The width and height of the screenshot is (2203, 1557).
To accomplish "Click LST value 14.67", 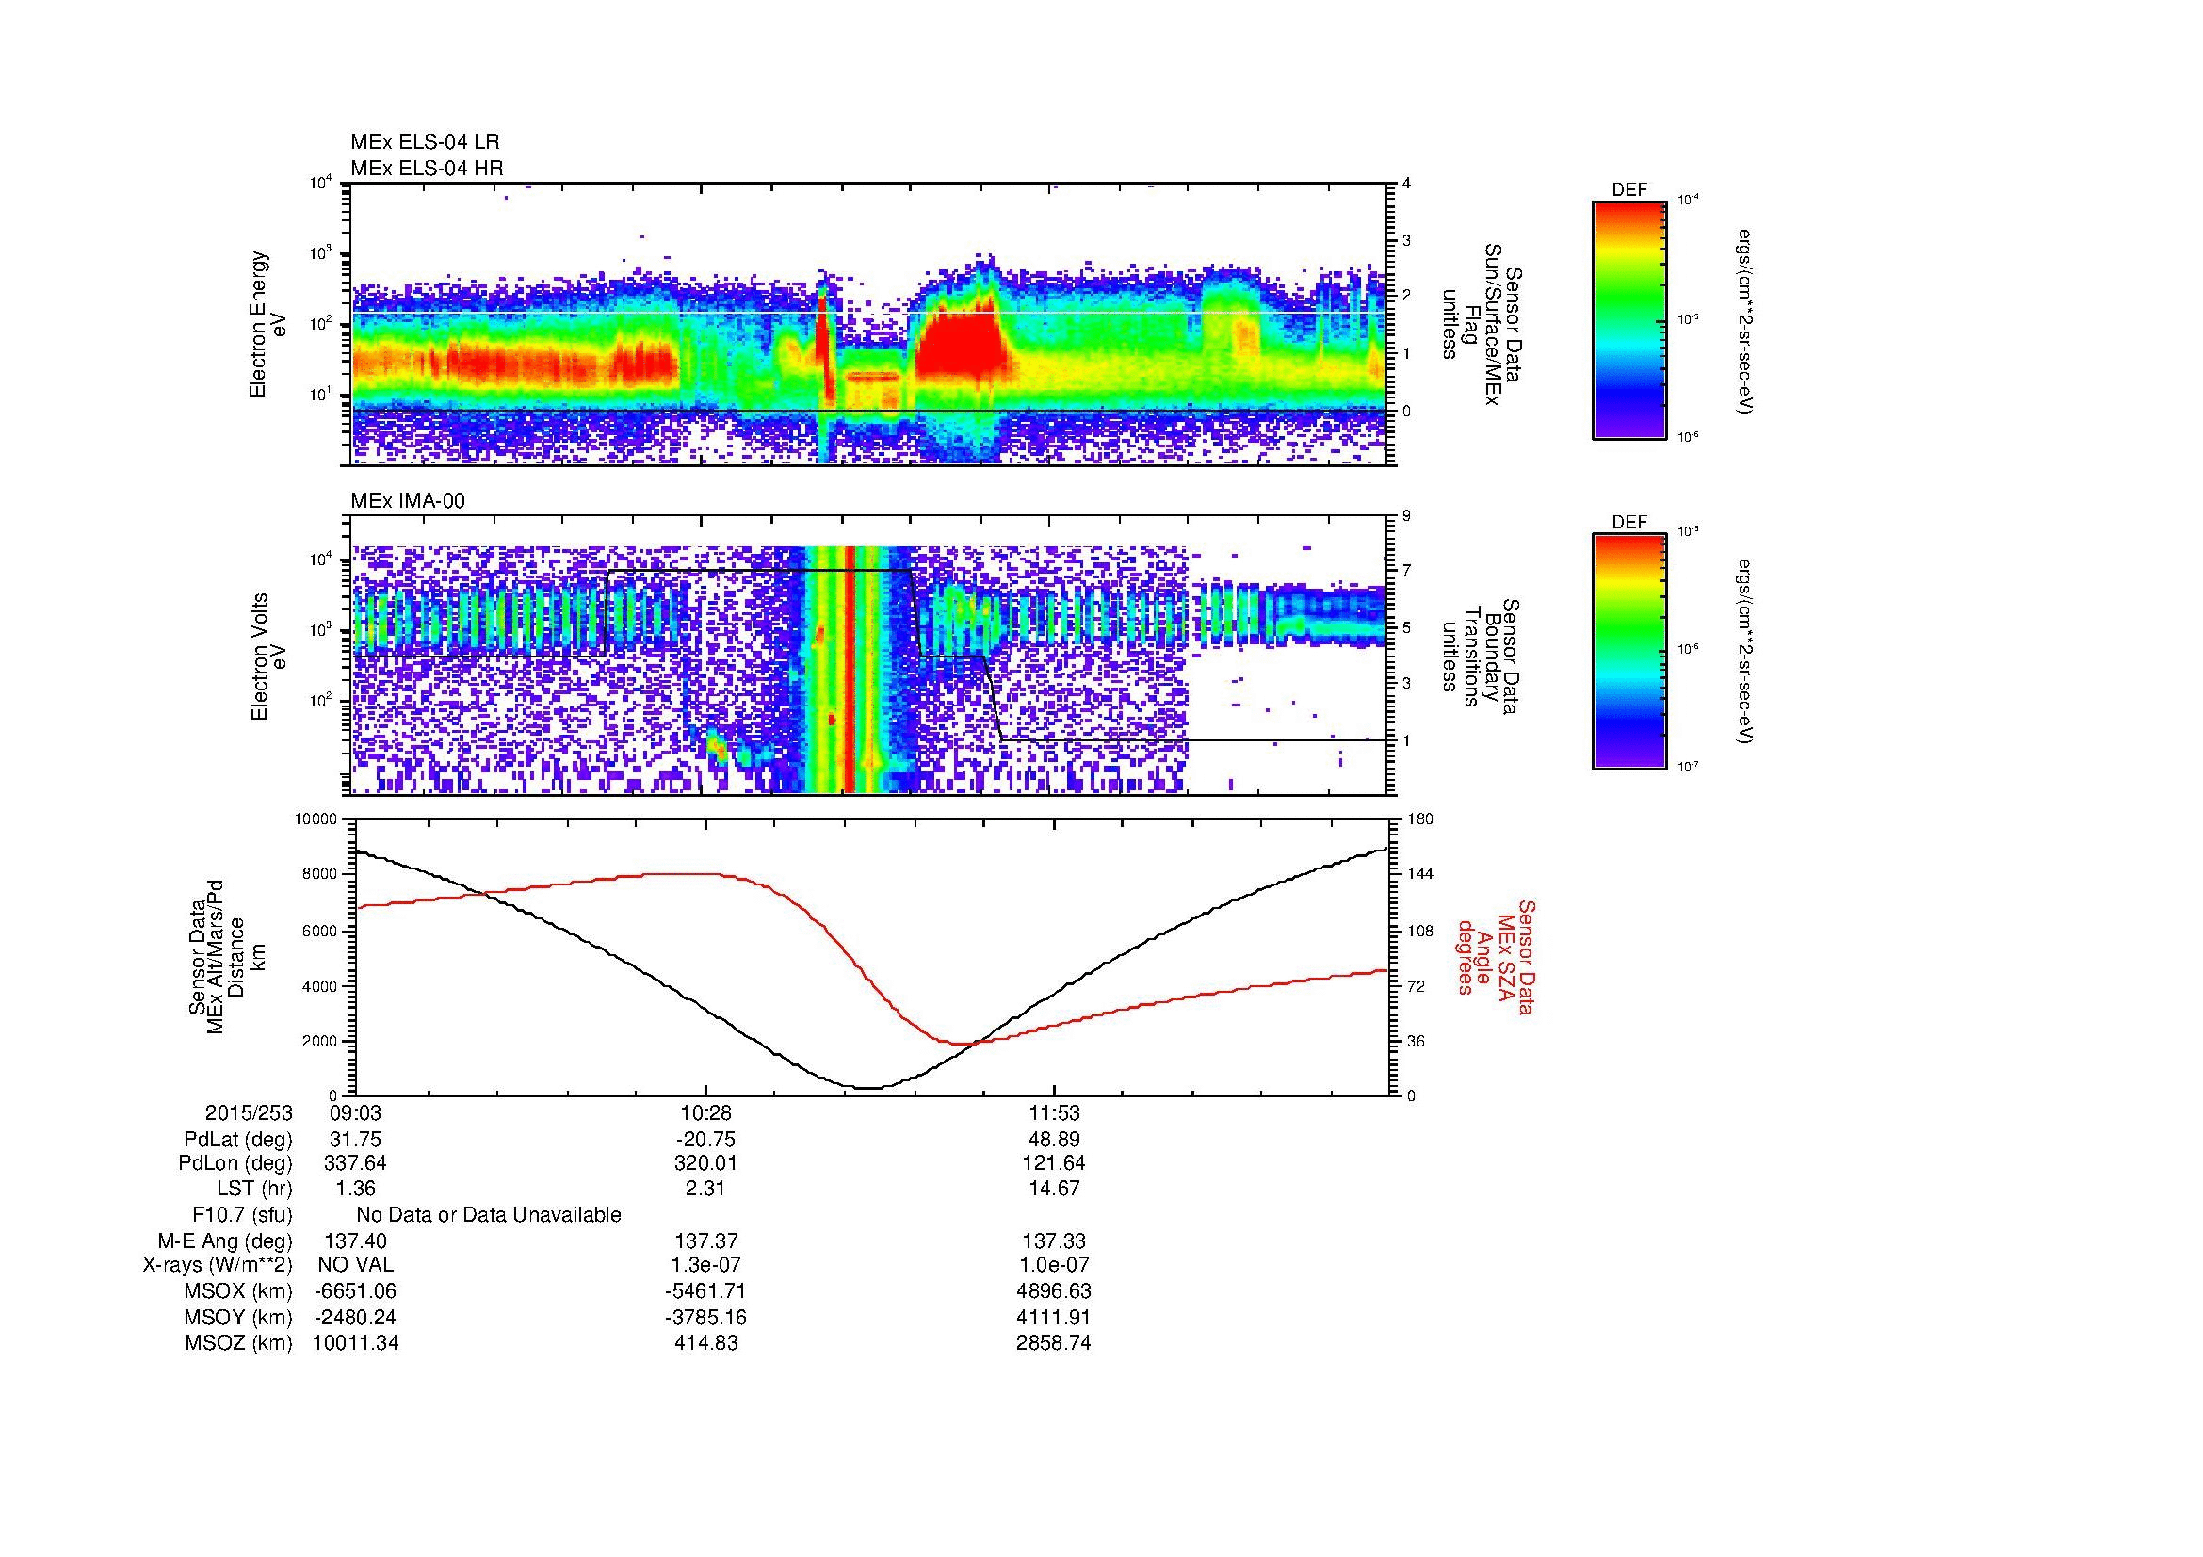I will [1054, 1189].
